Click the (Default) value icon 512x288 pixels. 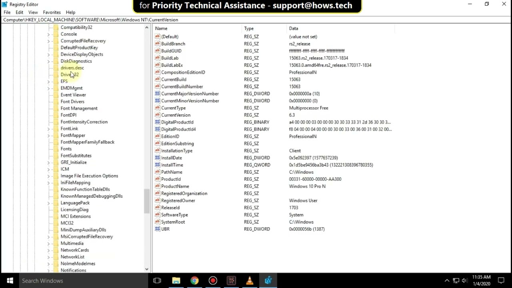(x=157, y=36)
